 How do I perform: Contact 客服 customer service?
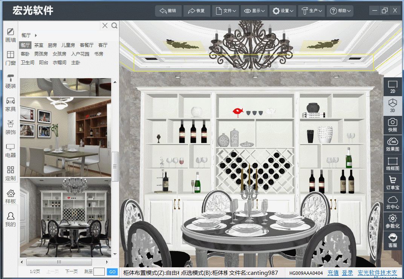click(392, 241)
